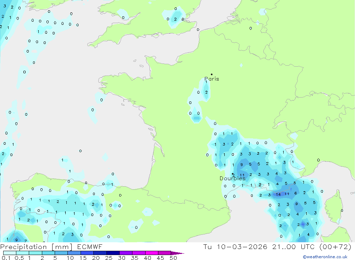Click the 1–2 mm legend color swatch
Image resolution: width=355 pixels, height=260 pixels.
click(x=35, y=253)
